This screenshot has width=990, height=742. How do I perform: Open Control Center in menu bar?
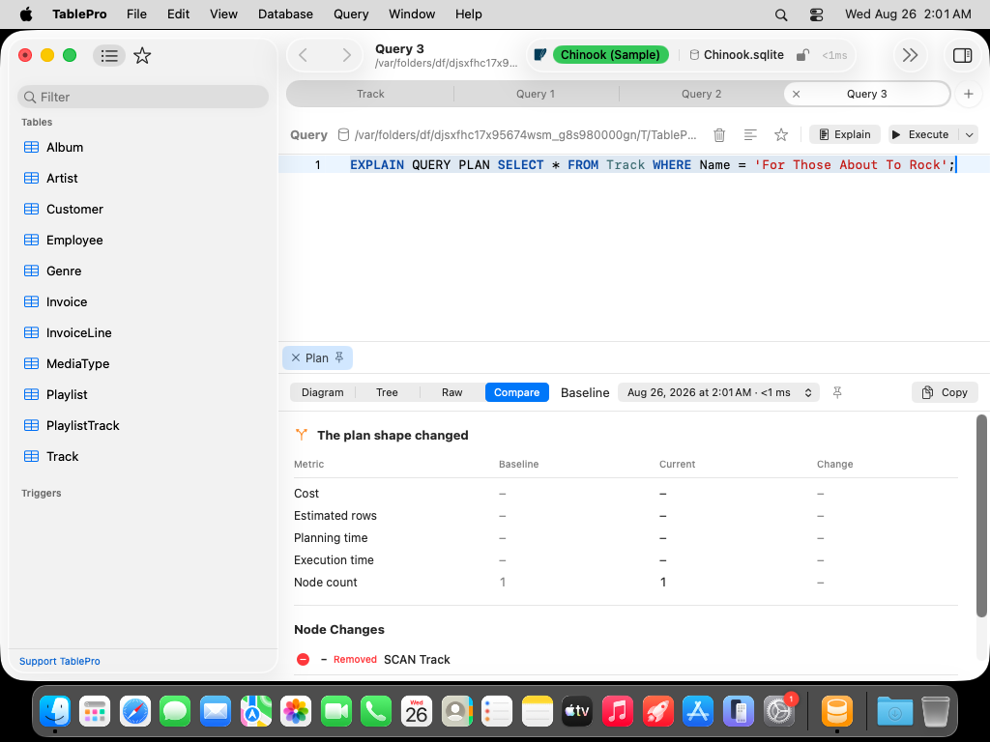click(816, 14)
